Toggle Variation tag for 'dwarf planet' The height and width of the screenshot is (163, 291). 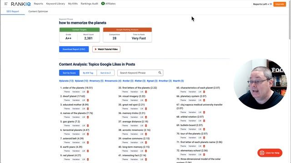coord(76,101)
